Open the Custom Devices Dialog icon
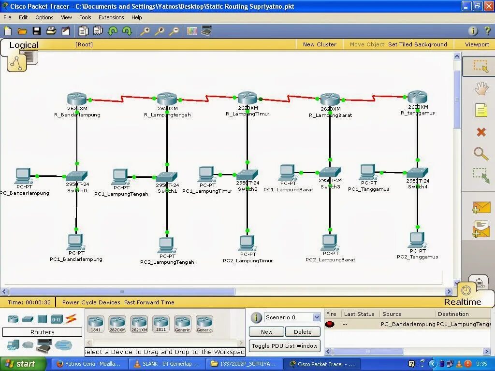This screenshot has height=371, width=495. [x=206, y=31]
